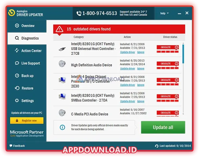
Task: Click the C-Media PCI Audio speaker icon
Action: tap(62, 112)
